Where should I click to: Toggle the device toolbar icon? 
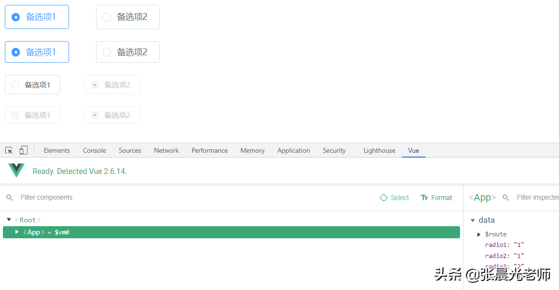point(24,150)
